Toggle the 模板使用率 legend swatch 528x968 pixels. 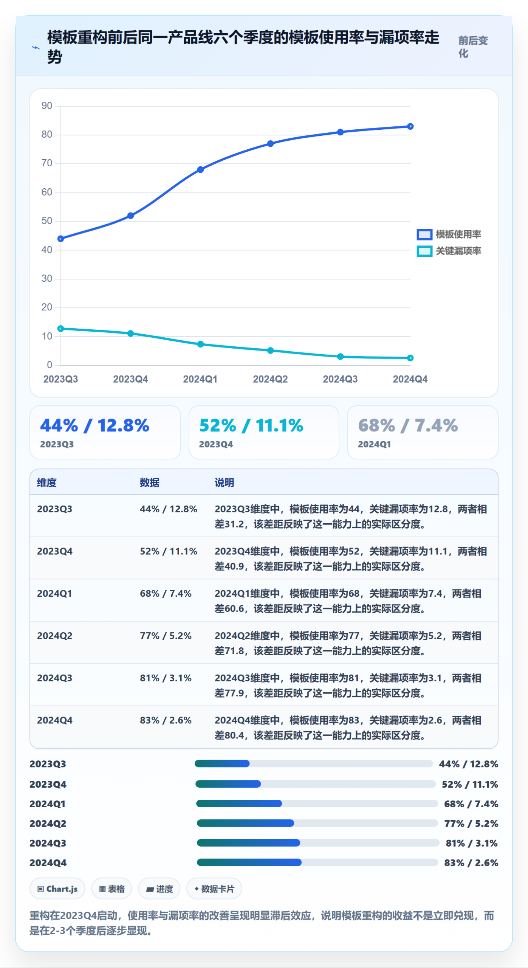click(424, 234)
